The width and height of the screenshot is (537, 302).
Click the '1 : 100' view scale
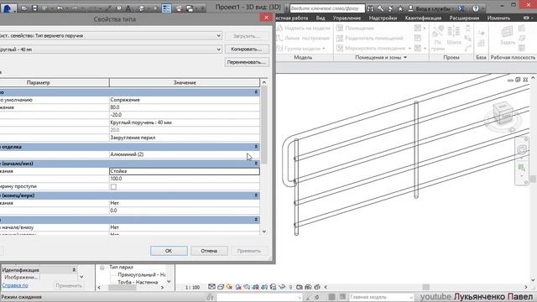192,287
